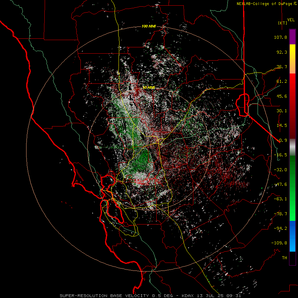Viewport: 298px width, 298px height.
Task: Click the Super-Resolution Base Velocity caption
Action: pyautogui.click(x=150, y=296)
